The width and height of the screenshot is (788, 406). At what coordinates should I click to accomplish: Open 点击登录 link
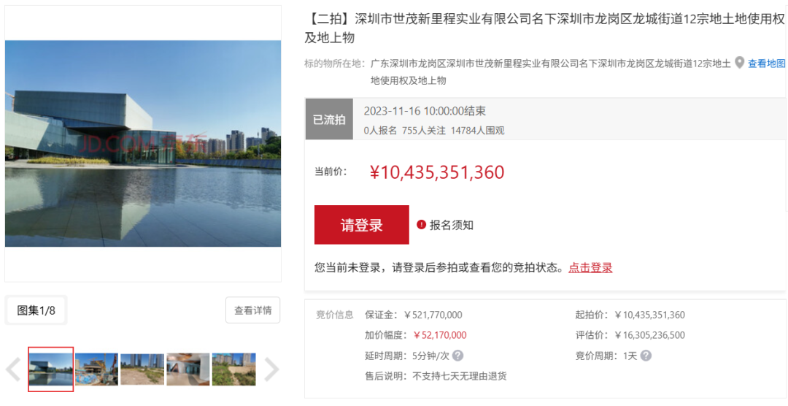[x=590, y=268]
